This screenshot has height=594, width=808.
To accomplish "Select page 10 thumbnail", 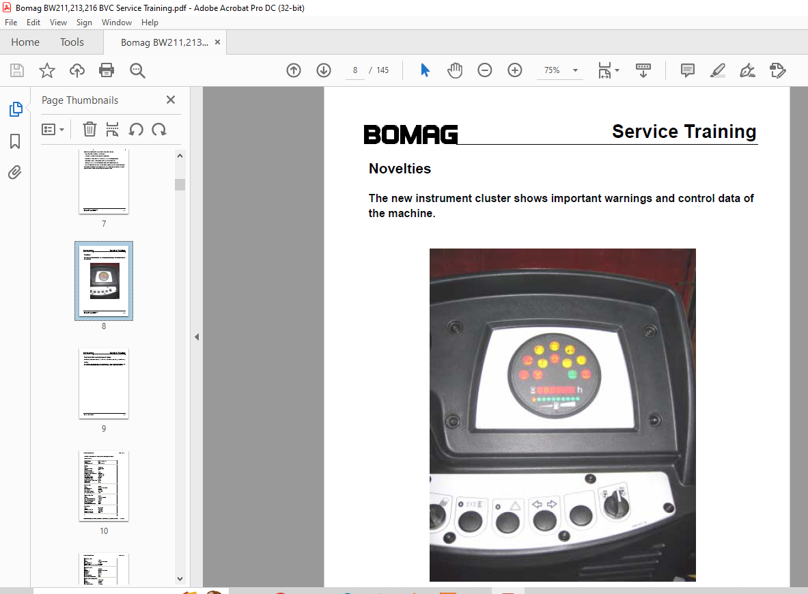I will tap(104, 486).
